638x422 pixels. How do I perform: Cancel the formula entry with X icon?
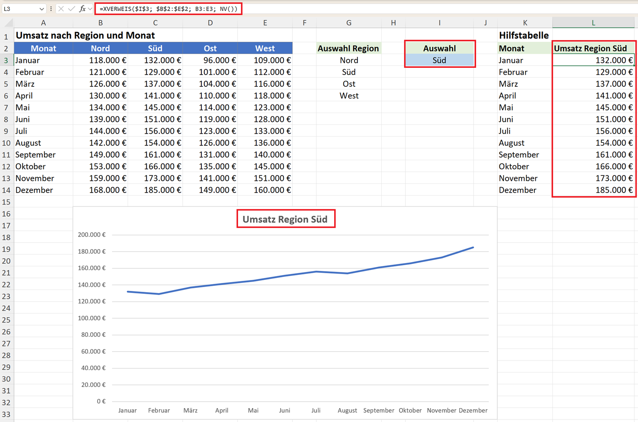click(61, 9)
